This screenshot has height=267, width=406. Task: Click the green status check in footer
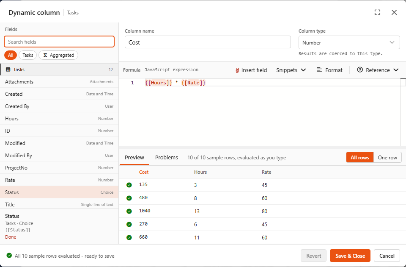[x=9, y=255]
